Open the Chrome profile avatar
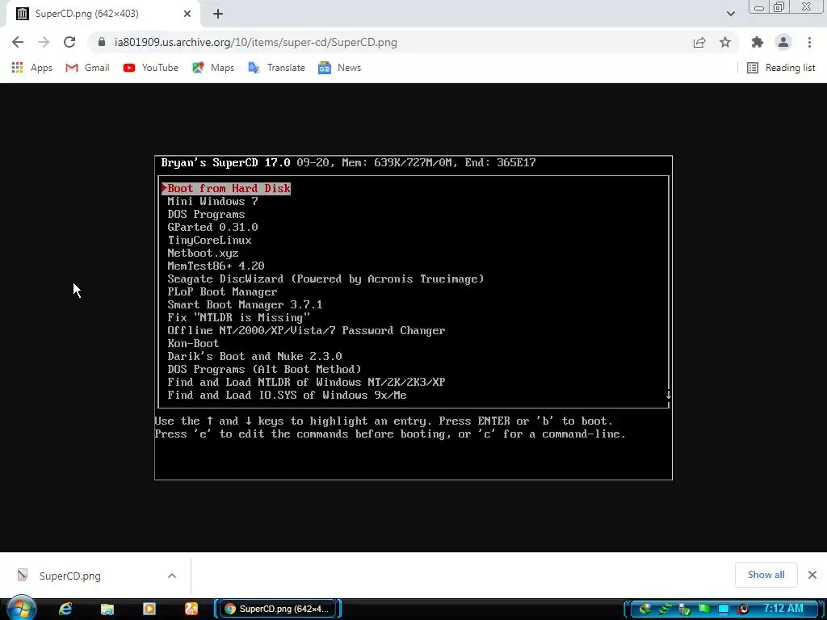827x620 pixels. 783,42
